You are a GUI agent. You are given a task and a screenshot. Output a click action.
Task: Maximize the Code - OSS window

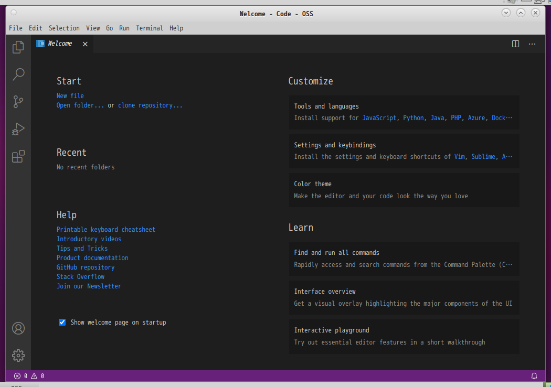521,13
